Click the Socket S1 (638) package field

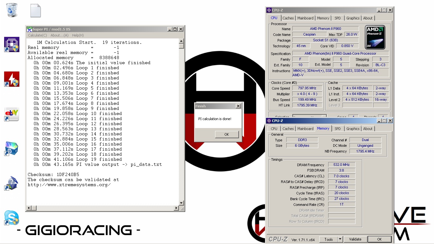[325, 40]
